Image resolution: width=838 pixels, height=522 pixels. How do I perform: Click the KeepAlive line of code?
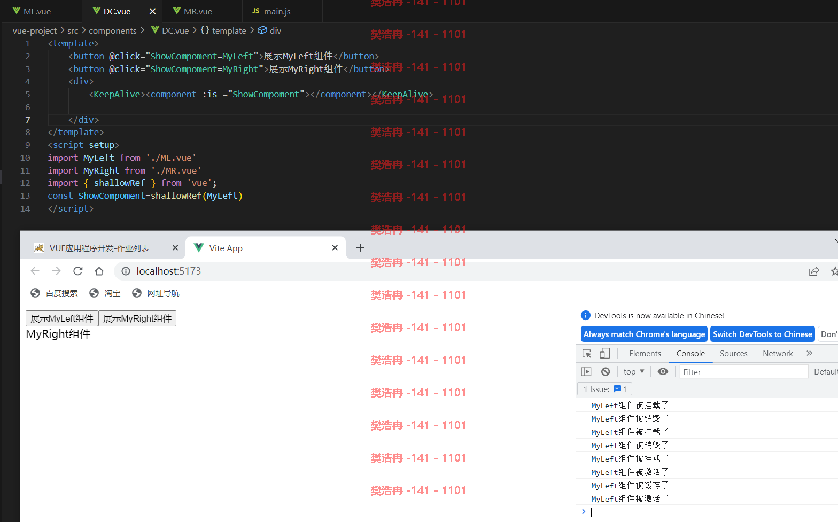261,95
